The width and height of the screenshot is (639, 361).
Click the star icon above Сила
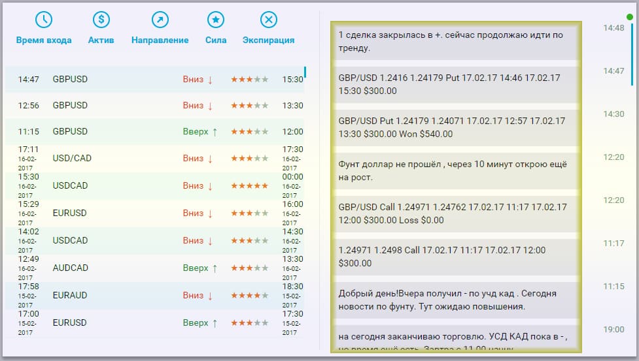click(x=216, y=20)
